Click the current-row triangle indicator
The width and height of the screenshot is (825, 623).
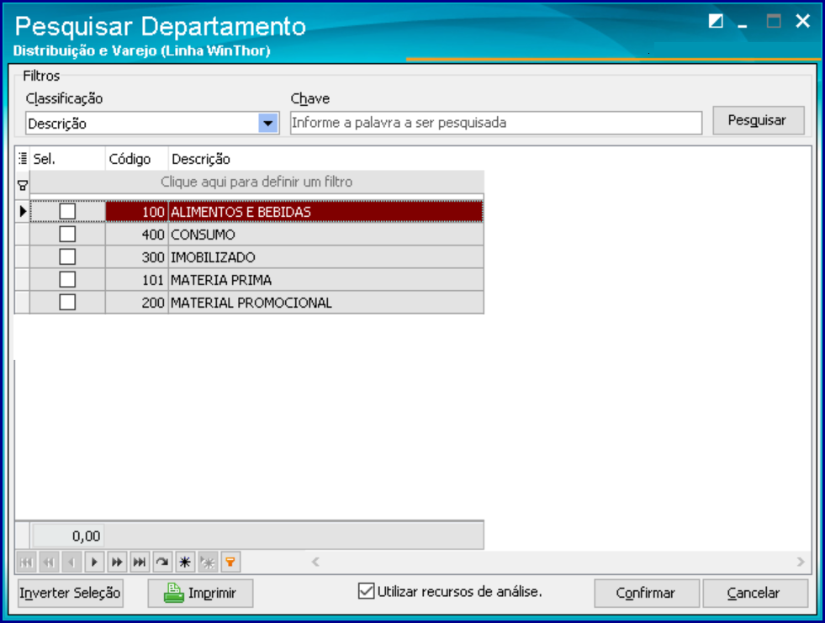click(x=23, y=212)
